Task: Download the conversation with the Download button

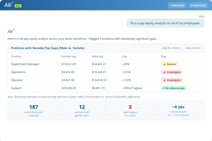Action: coord(198,5)
